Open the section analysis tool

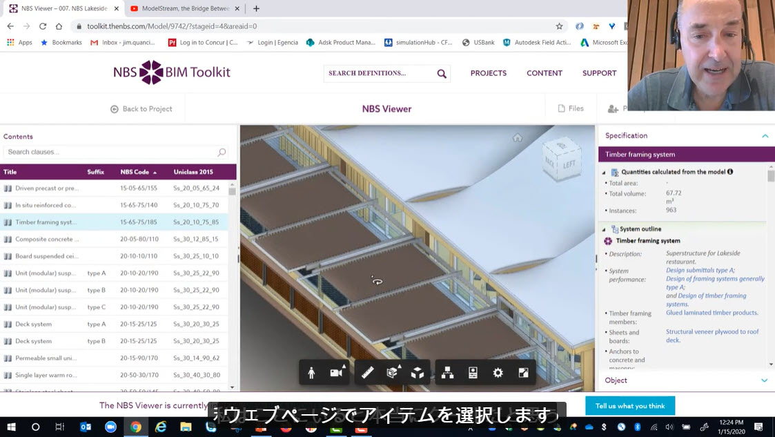[393, 372]
